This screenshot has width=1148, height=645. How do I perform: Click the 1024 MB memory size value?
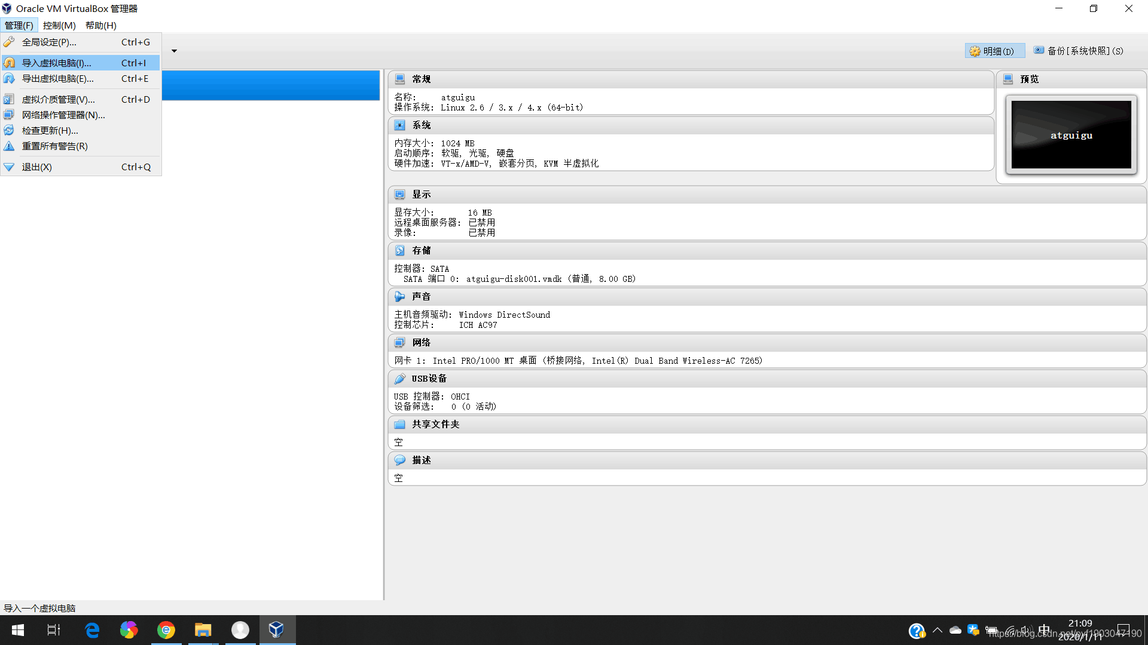pos(457,143)
